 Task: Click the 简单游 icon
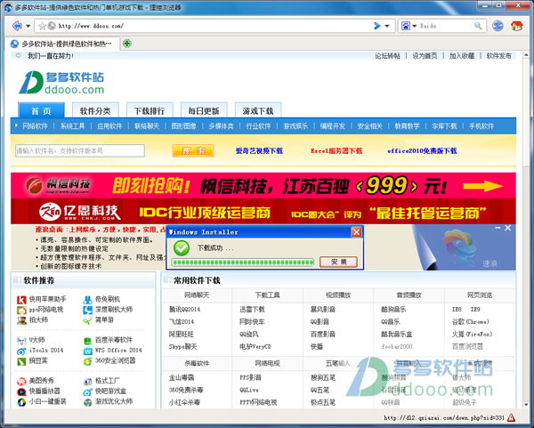pos(88,320)
